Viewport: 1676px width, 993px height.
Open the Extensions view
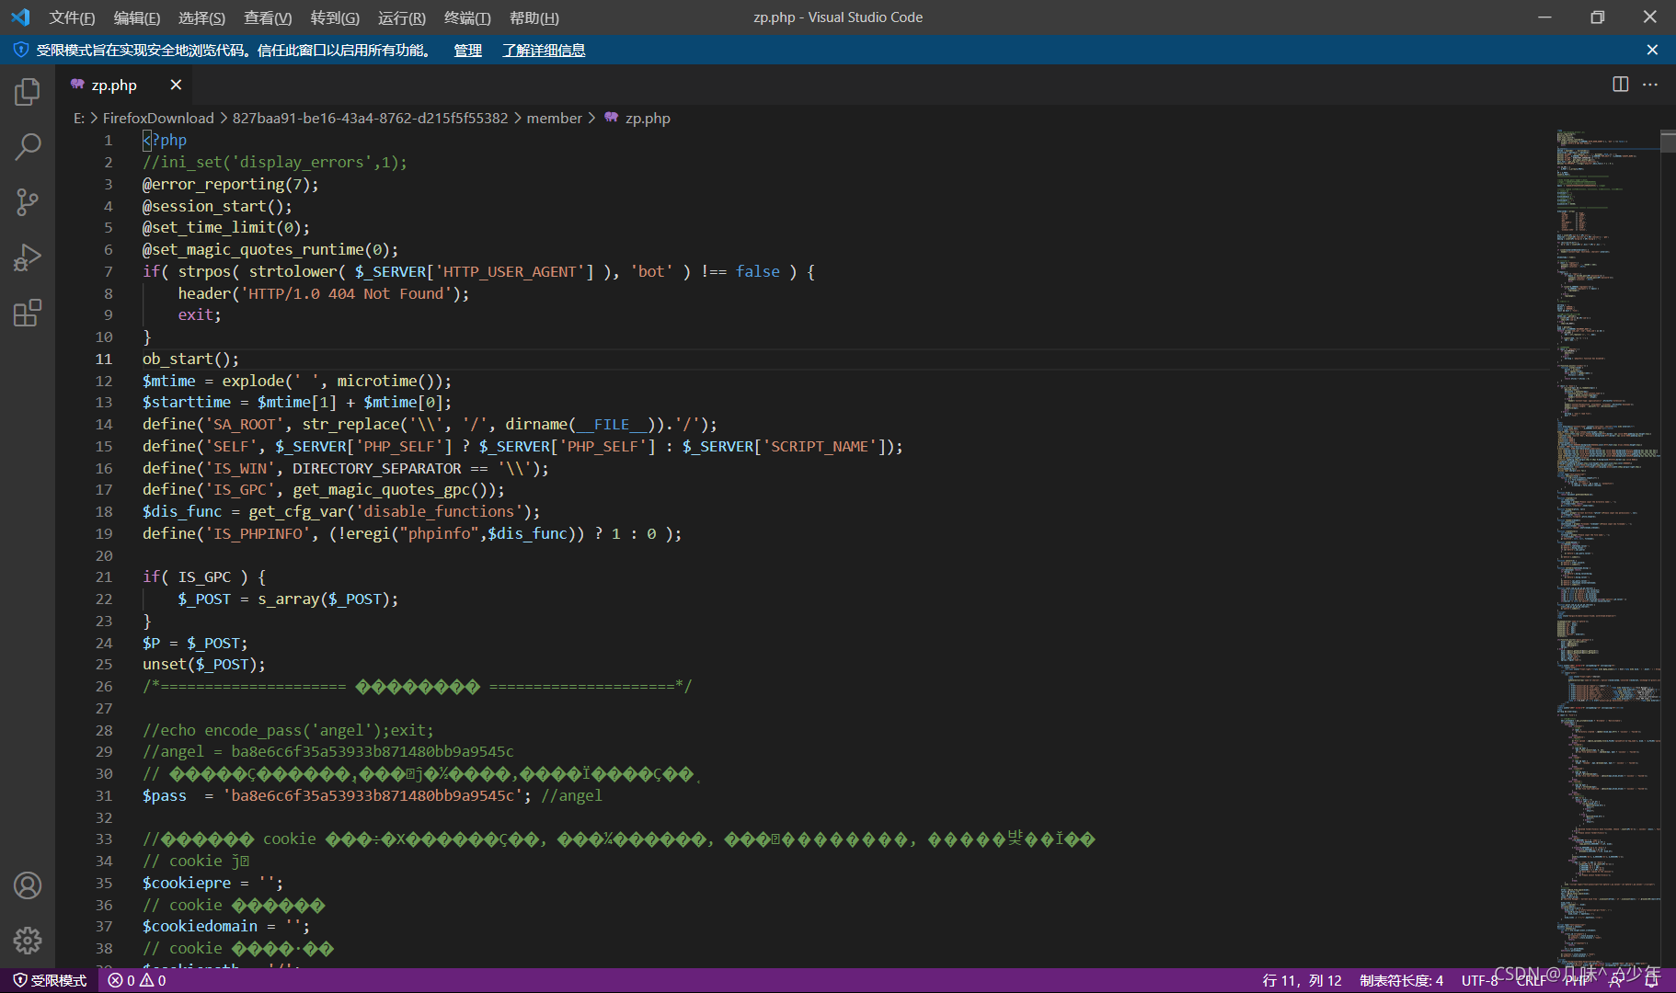28,313
